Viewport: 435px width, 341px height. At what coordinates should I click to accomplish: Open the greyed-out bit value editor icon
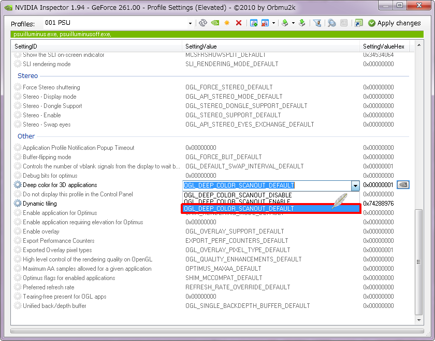(x=344, y=23)
